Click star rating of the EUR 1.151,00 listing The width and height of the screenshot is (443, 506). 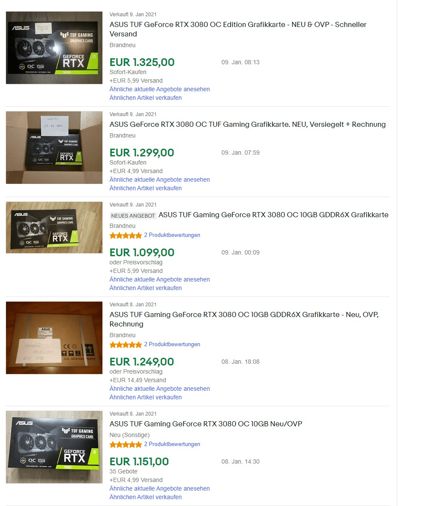pyautogui.click(x=126, y=444)
